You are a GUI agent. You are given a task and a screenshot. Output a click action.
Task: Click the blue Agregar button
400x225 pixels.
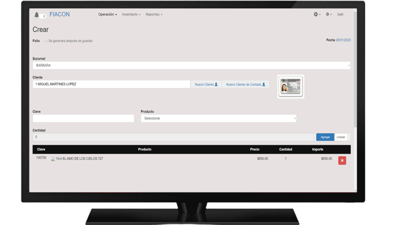(x=326, y=137)
